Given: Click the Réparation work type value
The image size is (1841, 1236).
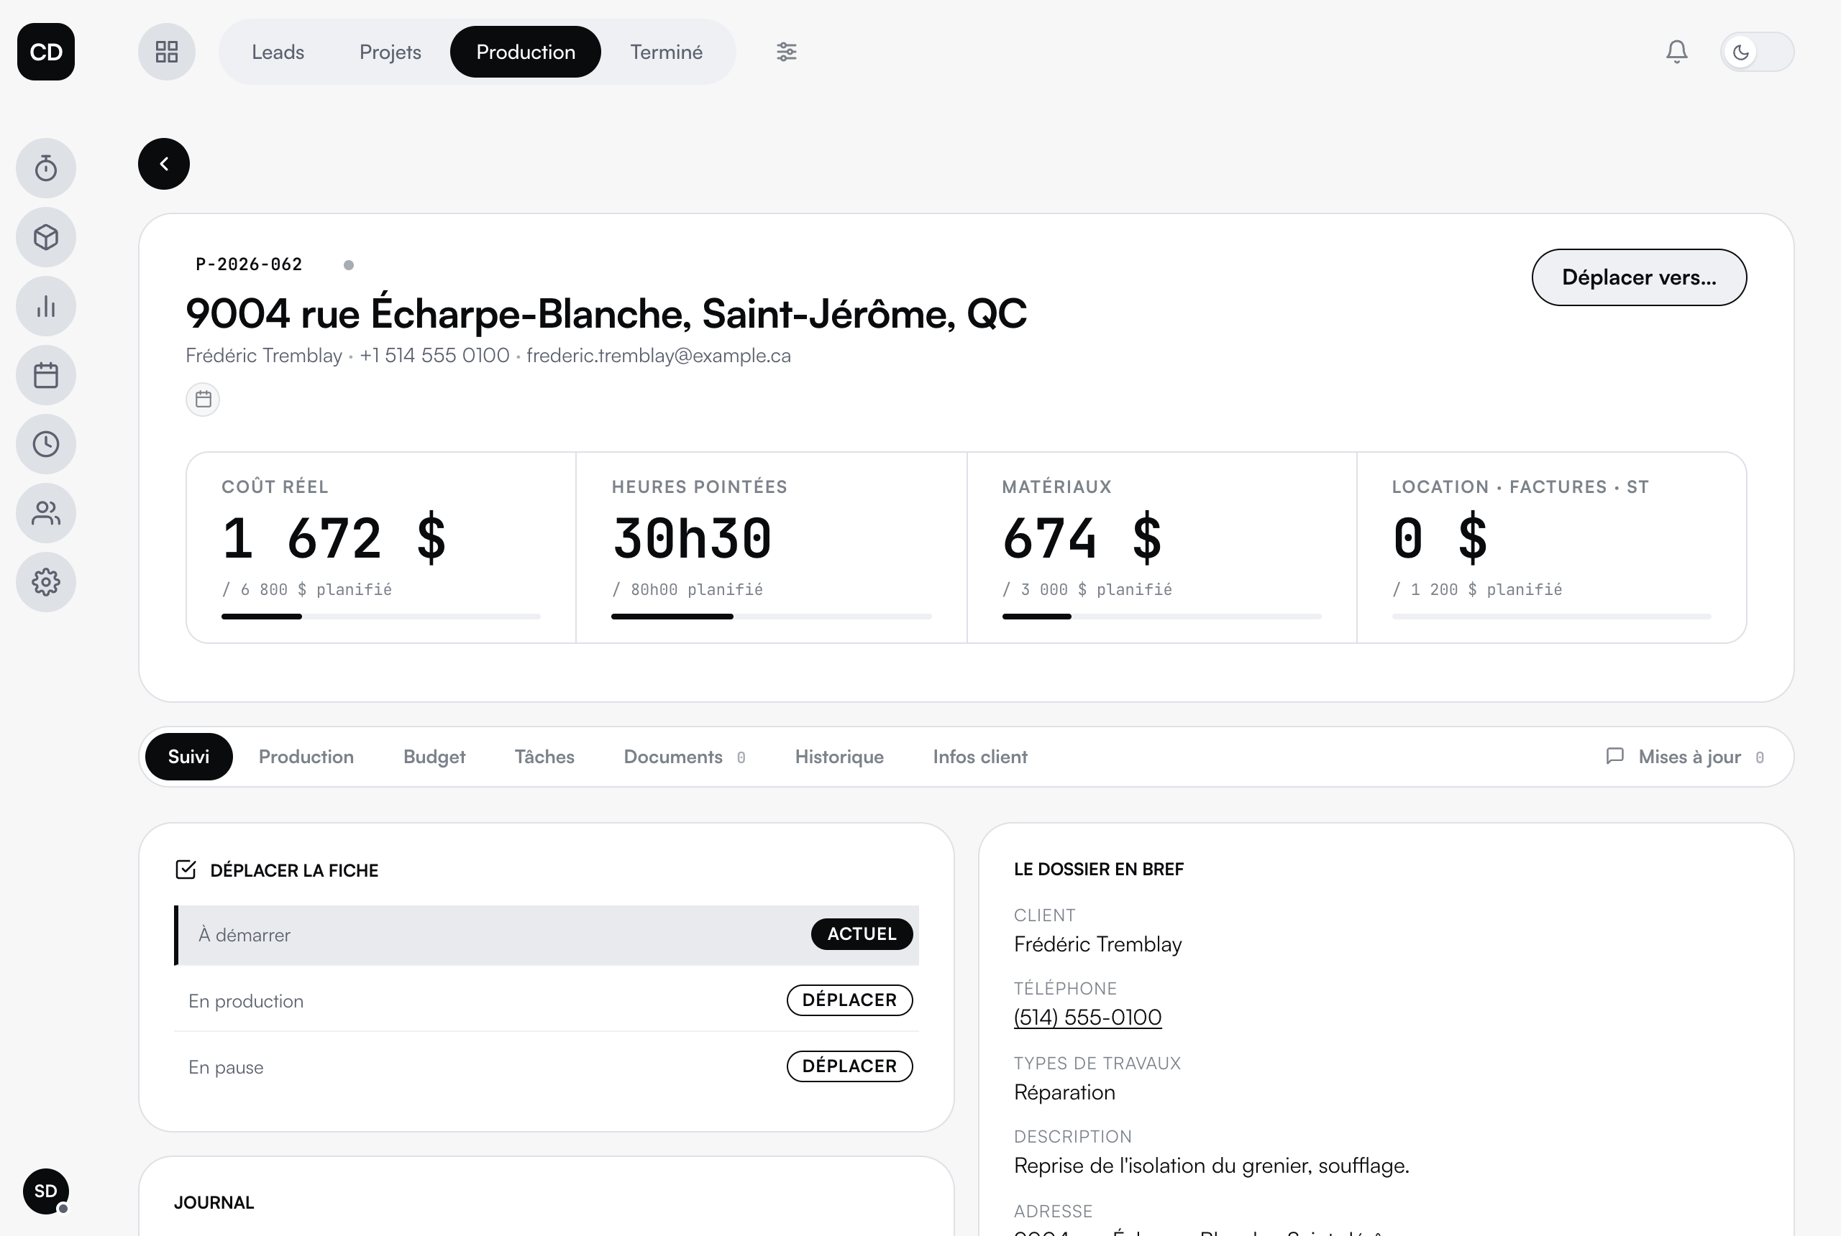Looking at the screenshot, I should click(x=1064, y=1092).
